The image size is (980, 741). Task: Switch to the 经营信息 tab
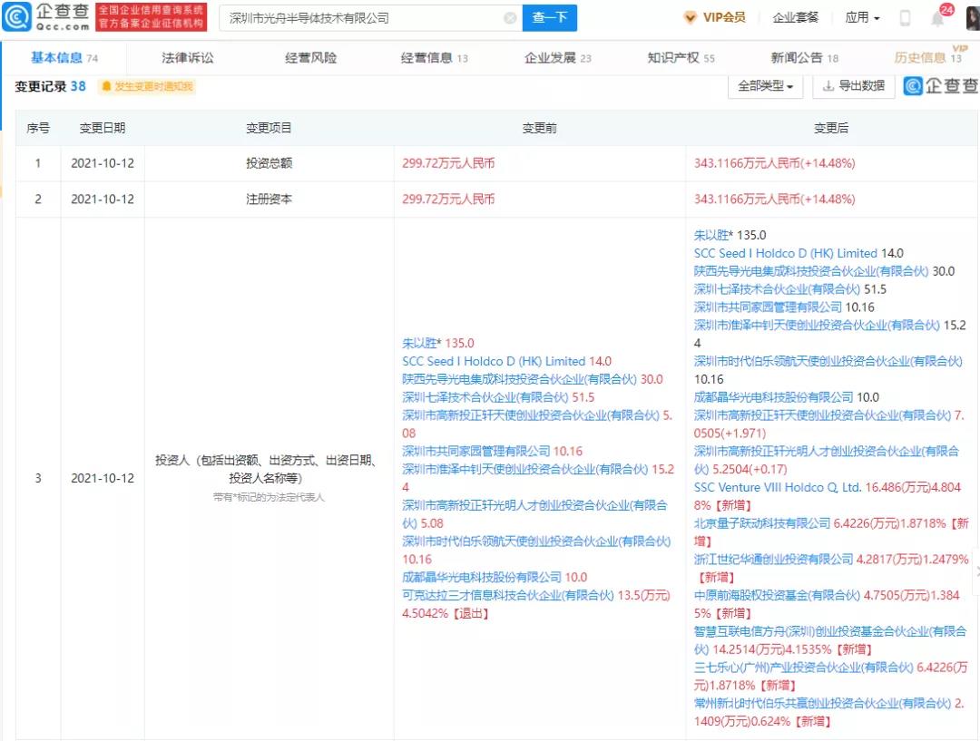tap(434, 58)
